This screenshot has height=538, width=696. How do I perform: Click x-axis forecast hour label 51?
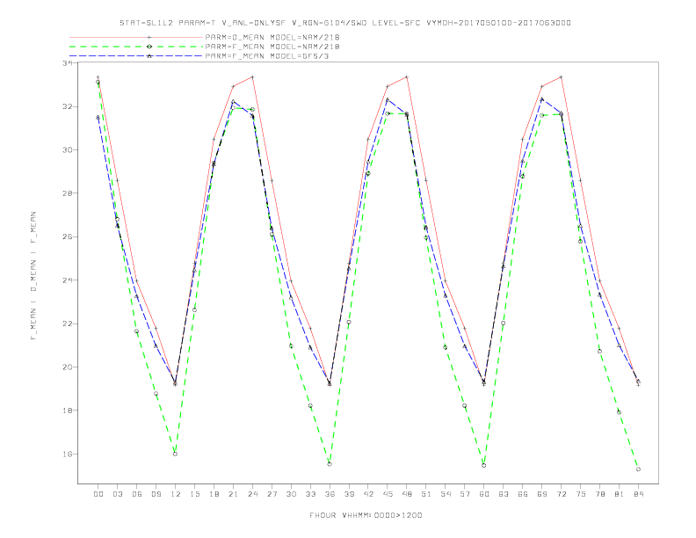coord(426,494)
